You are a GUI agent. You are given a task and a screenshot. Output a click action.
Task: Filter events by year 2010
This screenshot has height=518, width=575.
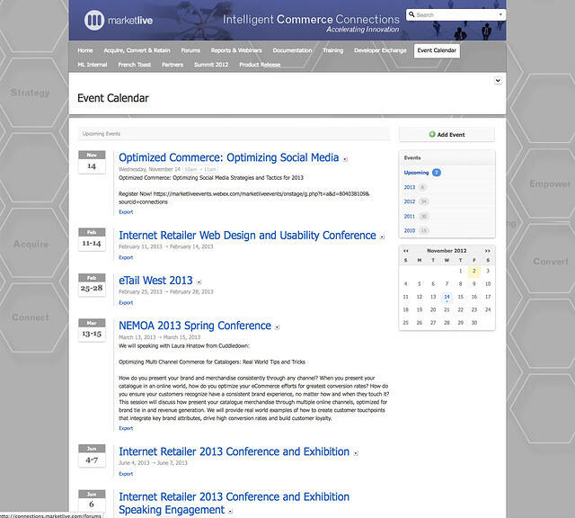pos(410,230)
